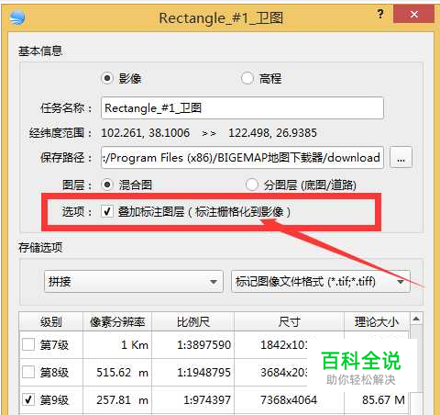Click the 像素分辨率 column header
Image resolution: width=440 pixels, height=415 pixels.
pyautogui.click(x=117, y=322)
